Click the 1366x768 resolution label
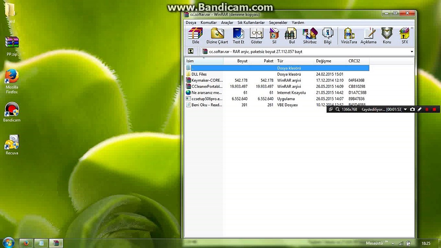Image resolution: width=441 pixels, height=248 pixels. point(349,110)
